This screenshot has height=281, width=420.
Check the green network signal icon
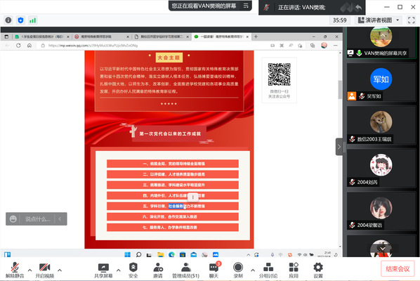(33, 20)
